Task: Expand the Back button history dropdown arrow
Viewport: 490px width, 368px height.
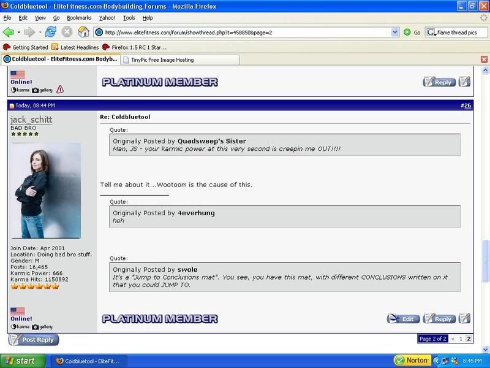Action: click(x=19, y=32)
